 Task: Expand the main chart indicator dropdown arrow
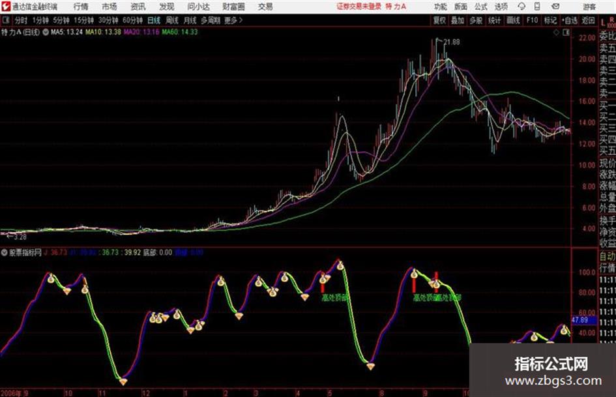click(x=46, y=32)
